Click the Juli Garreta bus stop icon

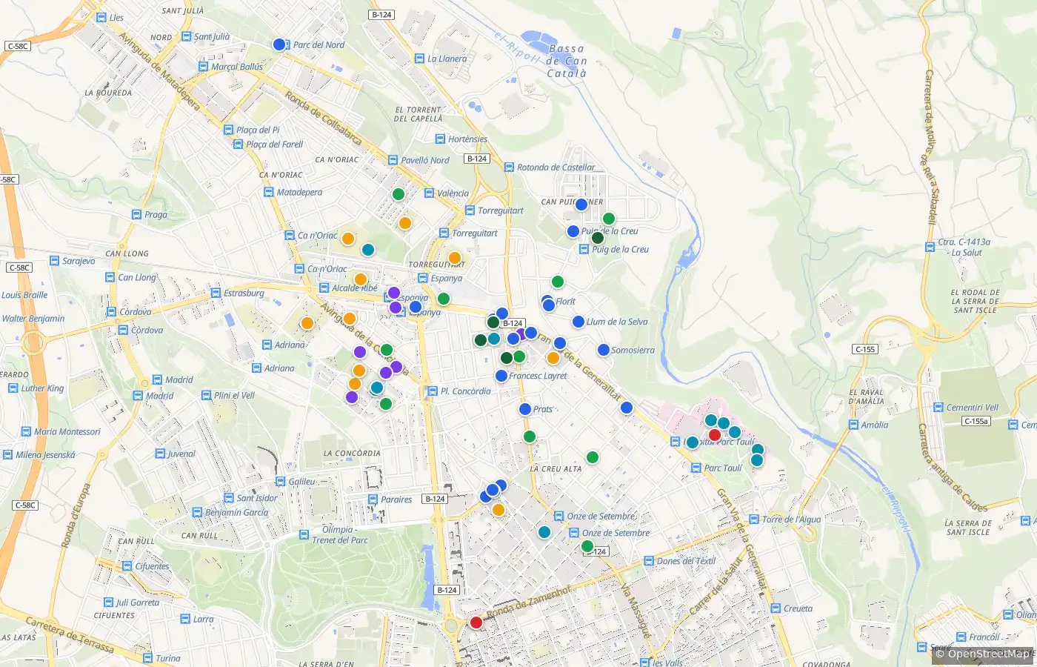(108, 603)
